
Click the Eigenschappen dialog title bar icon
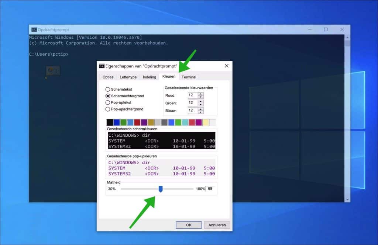point(102,66)
